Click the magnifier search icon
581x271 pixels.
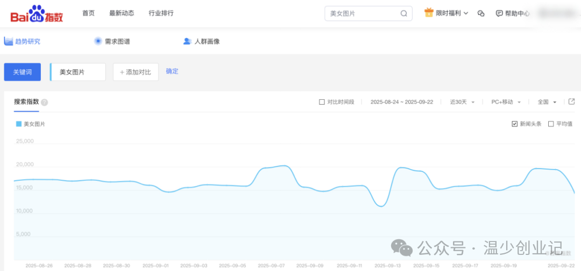click(x=403, y=13)
